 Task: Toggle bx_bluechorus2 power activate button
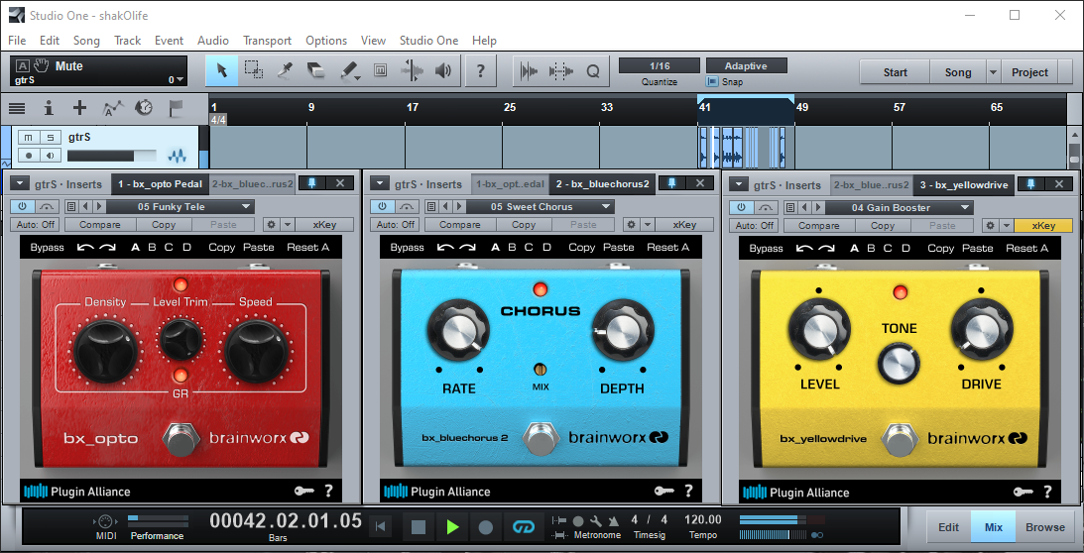[x=381, y=206]
